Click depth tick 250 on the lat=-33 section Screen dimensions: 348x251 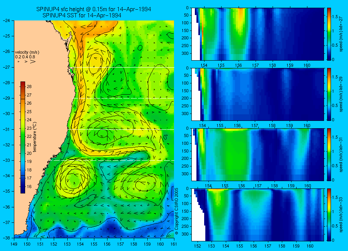[186, 226]
